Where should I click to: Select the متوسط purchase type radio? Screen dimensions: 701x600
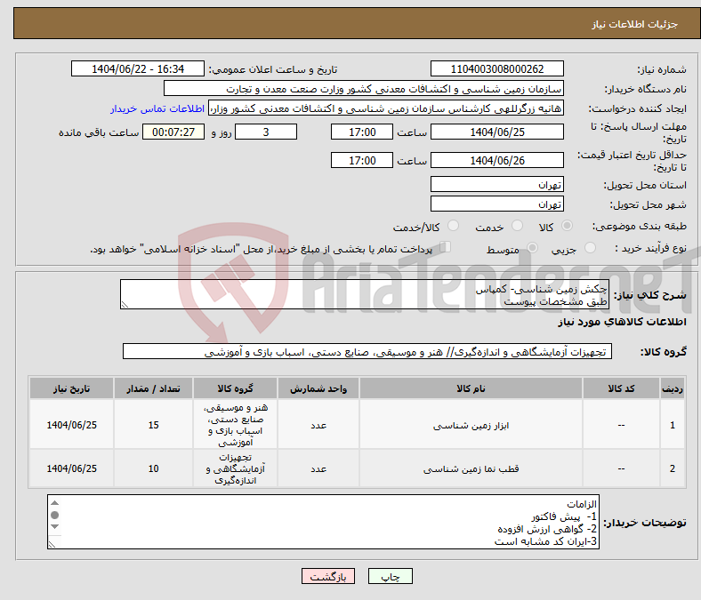[532, 247]
